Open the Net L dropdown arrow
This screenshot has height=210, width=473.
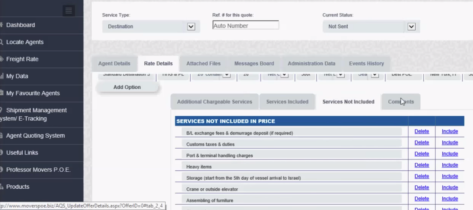[341, 74]
